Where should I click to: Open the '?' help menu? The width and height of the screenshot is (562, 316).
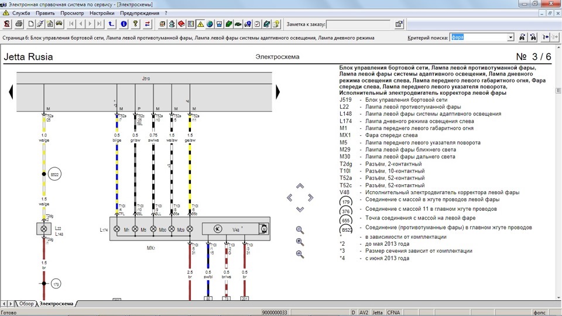pyautogui.click(x=166, y=13)
